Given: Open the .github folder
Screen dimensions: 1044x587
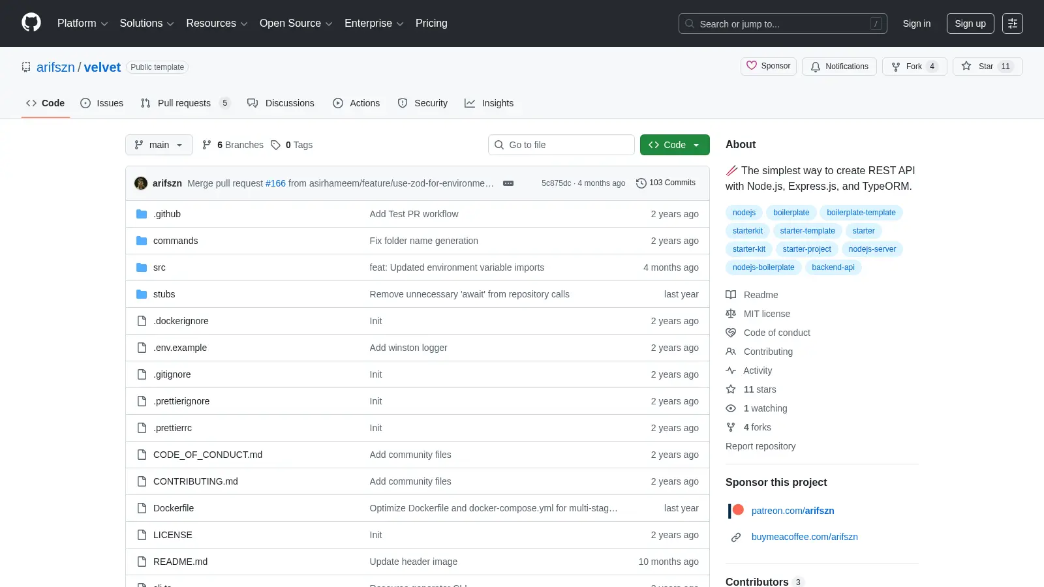Looking at the screenshot, I should tap(167, 214).
